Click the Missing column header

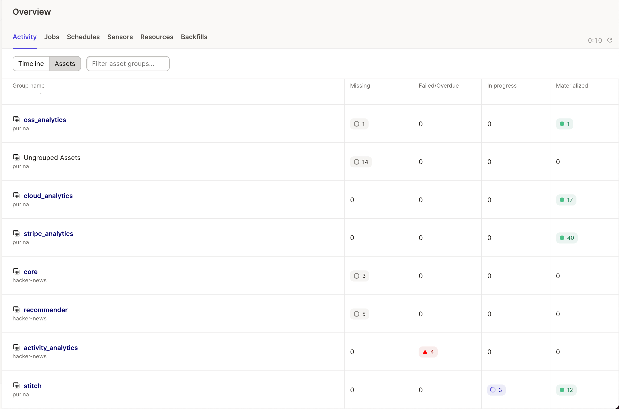360,86
